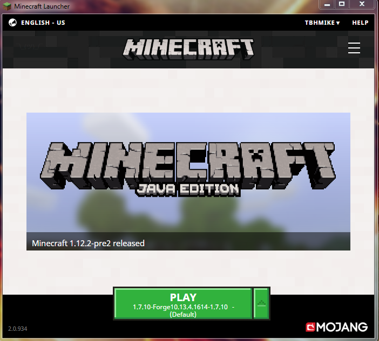
Task: Click the Mojang logo
Action: coord(337,327)
